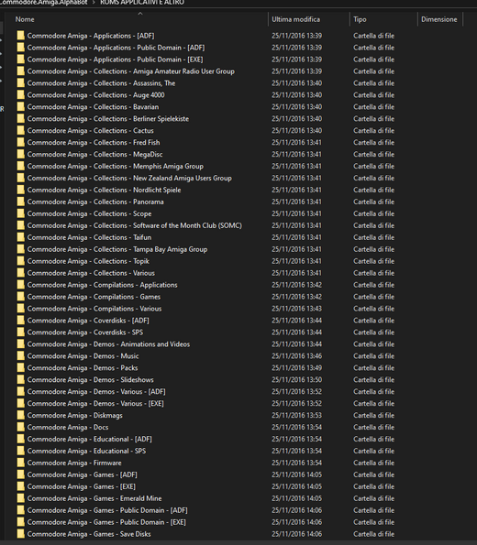Click folder icon beside Demos - Music
This screenshot has height=545, width=477.
point(21,355)
